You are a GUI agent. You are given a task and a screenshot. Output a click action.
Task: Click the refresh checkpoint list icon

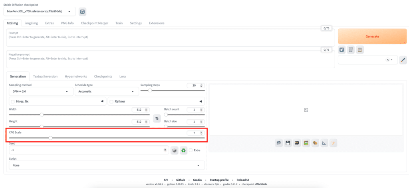pyautogui.click(x=82, y=12)
